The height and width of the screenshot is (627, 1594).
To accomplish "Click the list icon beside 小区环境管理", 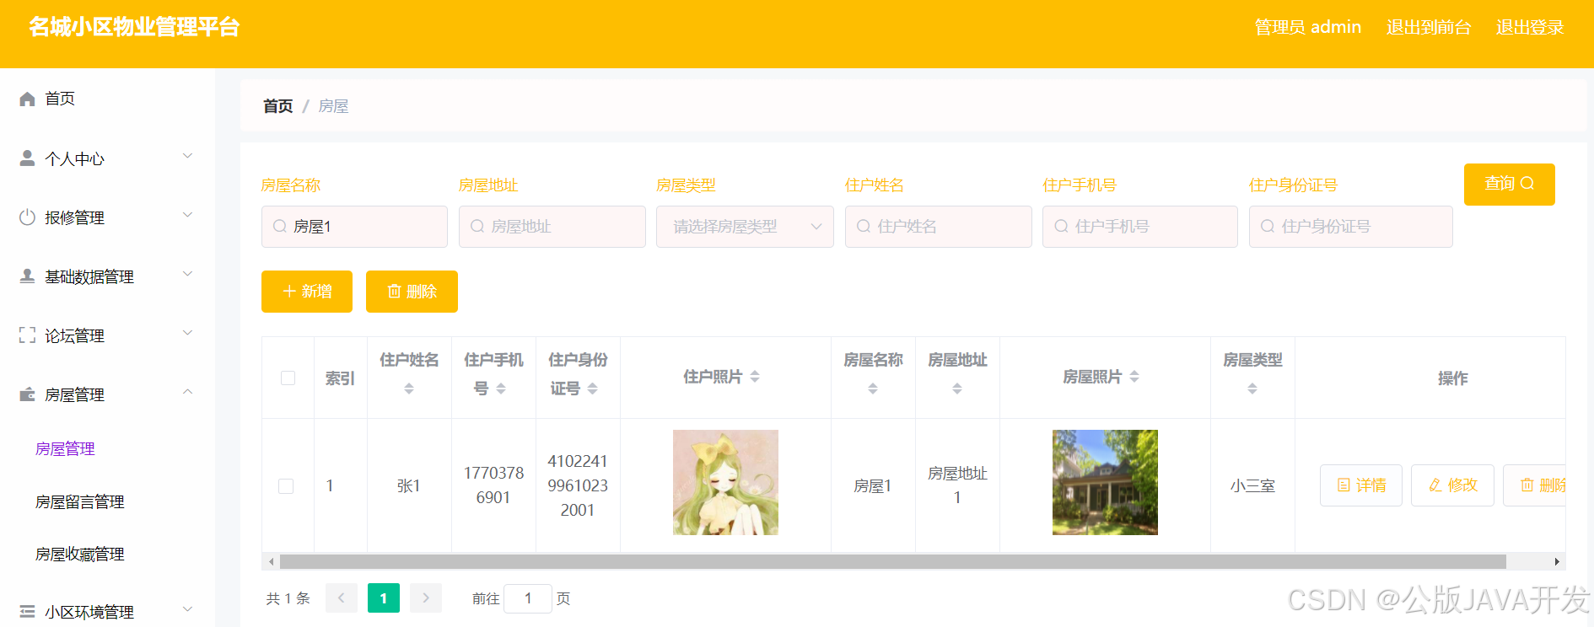I will 27,611.
